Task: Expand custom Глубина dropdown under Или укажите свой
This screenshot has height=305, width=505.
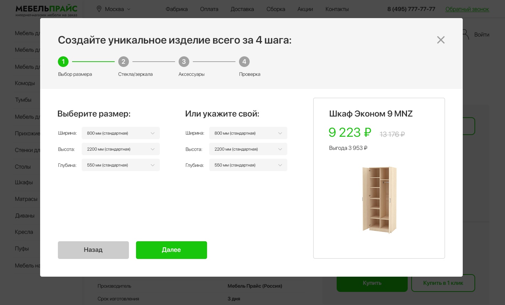Action: (248, 165)
